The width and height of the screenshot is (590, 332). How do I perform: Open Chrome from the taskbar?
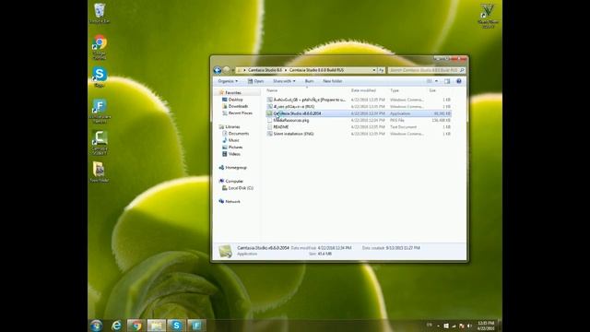(136, 326)
